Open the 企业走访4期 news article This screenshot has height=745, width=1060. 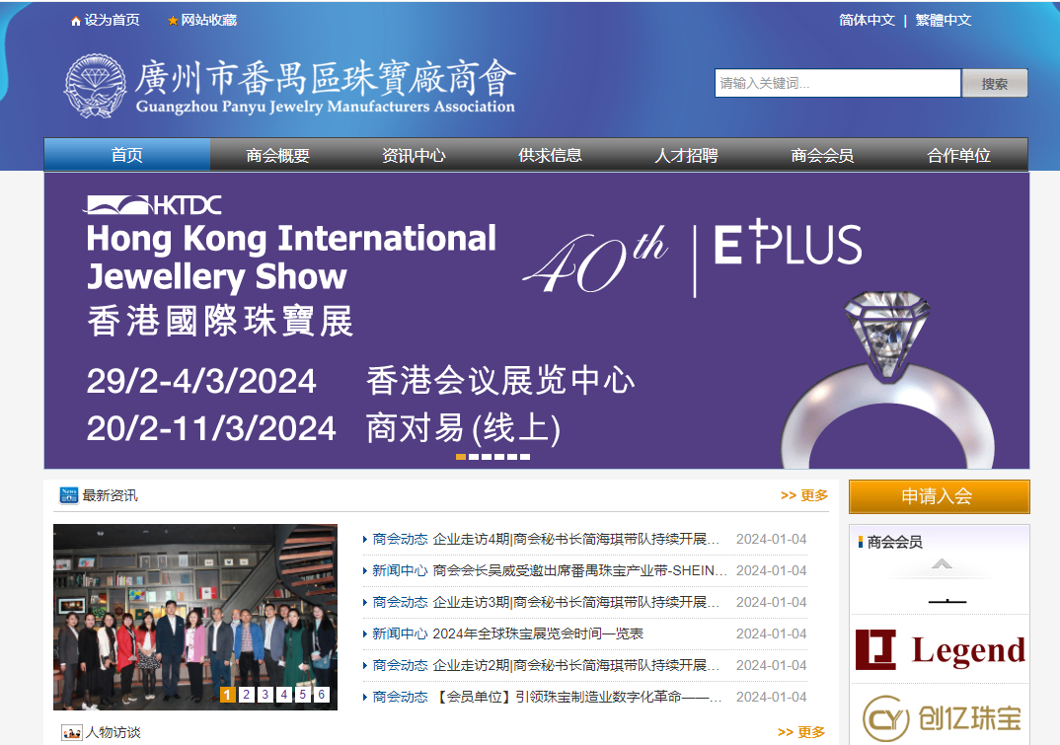point(576,539)
